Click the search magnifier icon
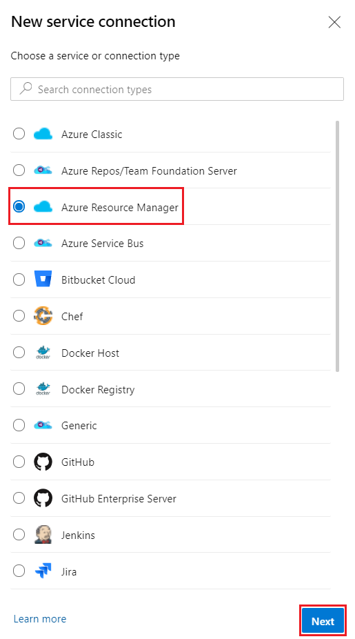The image size is (355, 639). coord(26,88)
